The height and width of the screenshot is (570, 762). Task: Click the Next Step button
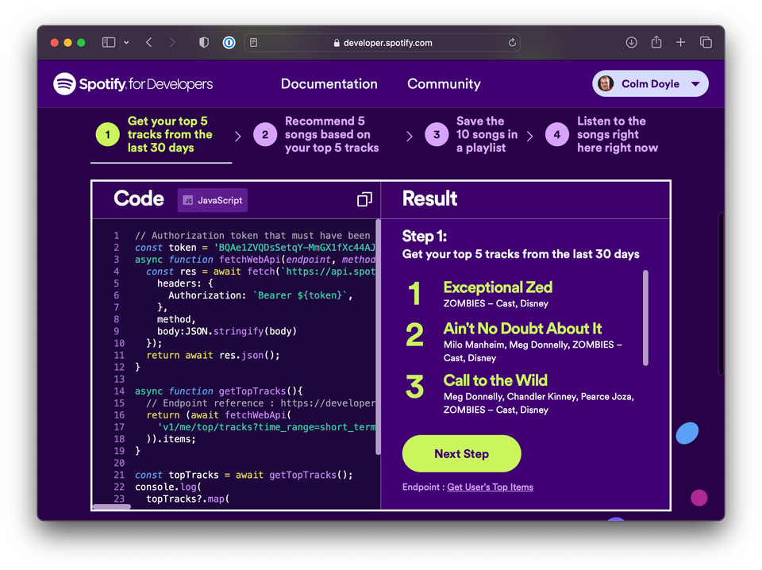point(462,453)
